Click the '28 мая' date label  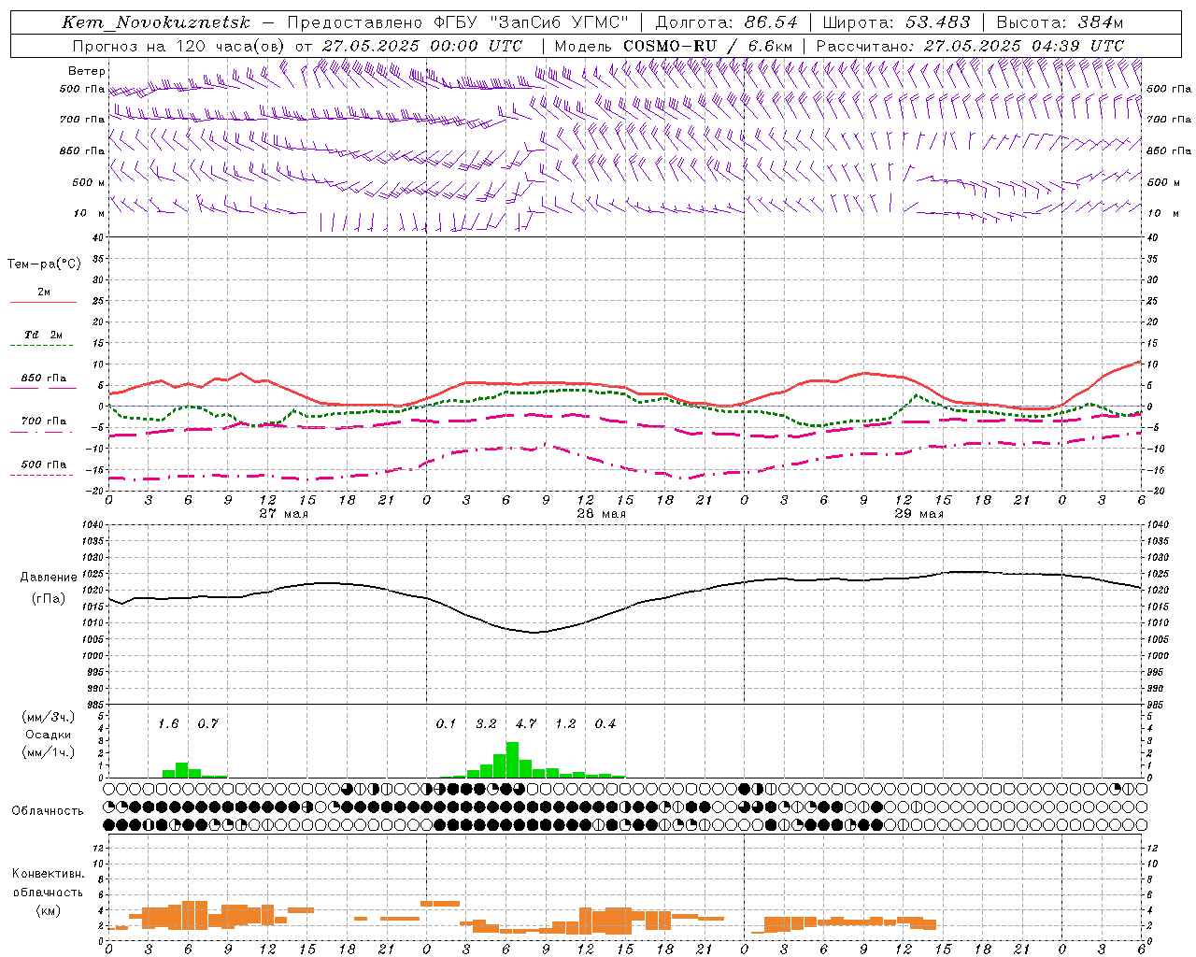602,514
